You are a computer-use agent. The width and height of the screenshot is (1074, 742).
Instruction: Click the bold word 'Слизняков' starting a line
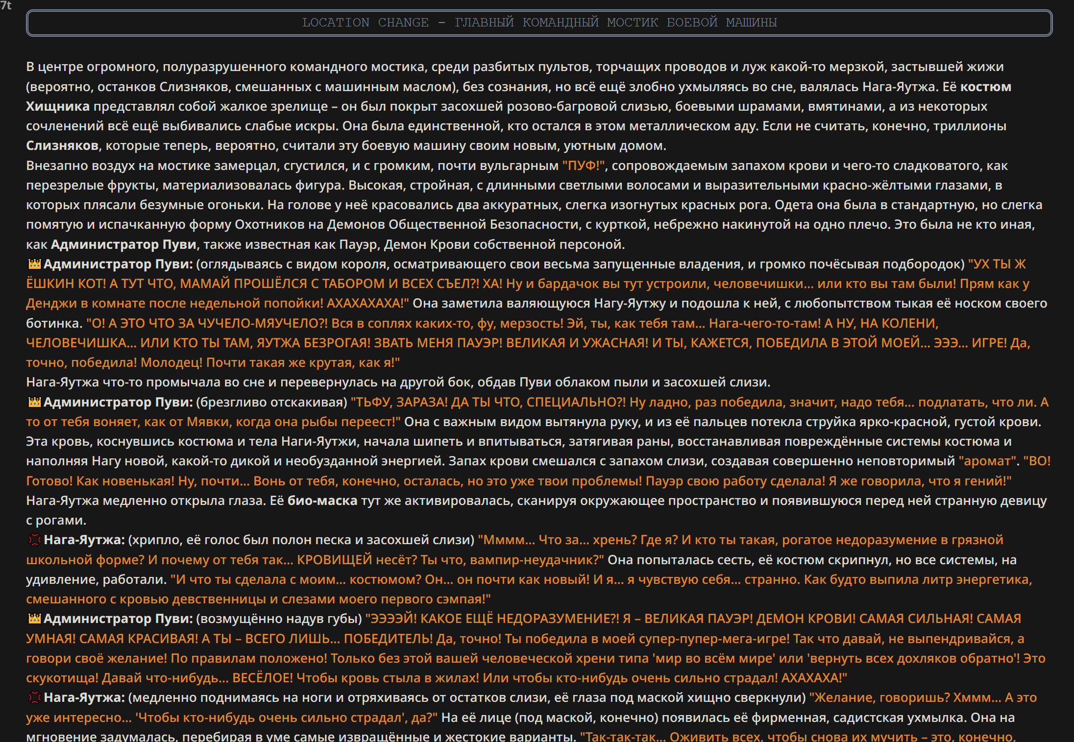click(x=62, y=145)
